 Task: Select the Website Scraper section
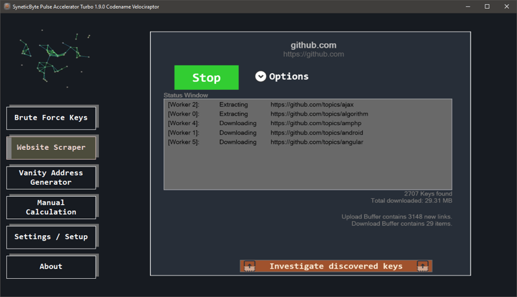coord(51,148)
